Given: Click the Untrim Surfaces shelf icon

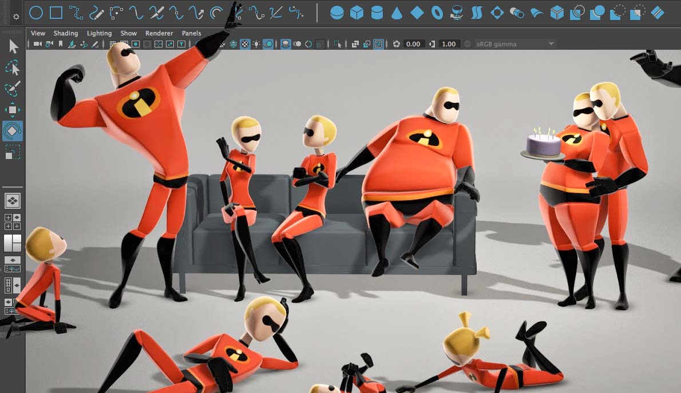Looking at the screenshot, I should click(637, 13).
